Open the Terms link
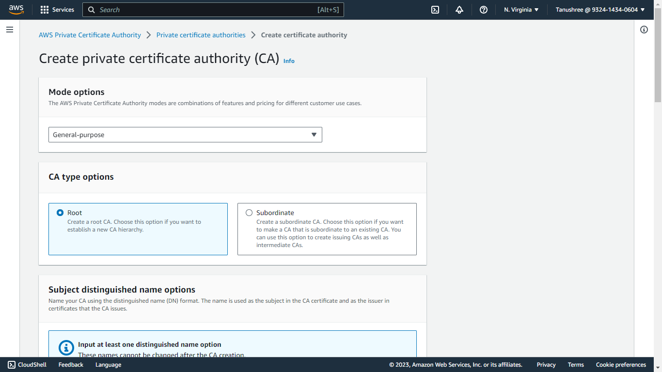662x372 pixels. pyautogui.click(x=576, y=365)
